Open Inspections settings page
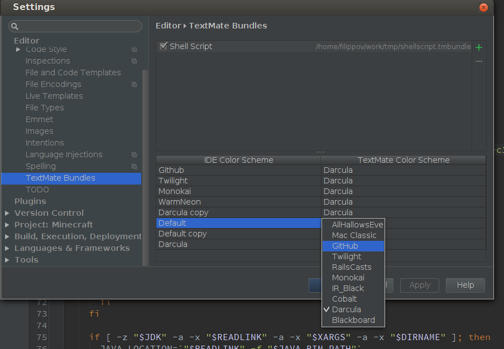This screenshot has height=349, width=504. coord(47,61)
